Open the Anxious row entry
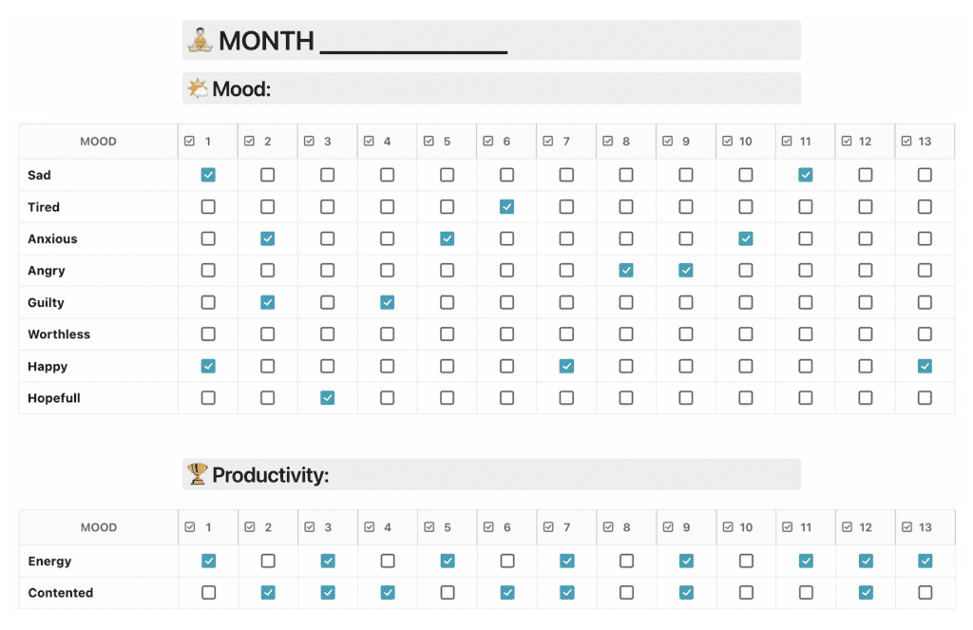The image size is (973, 630). (53, 239)
